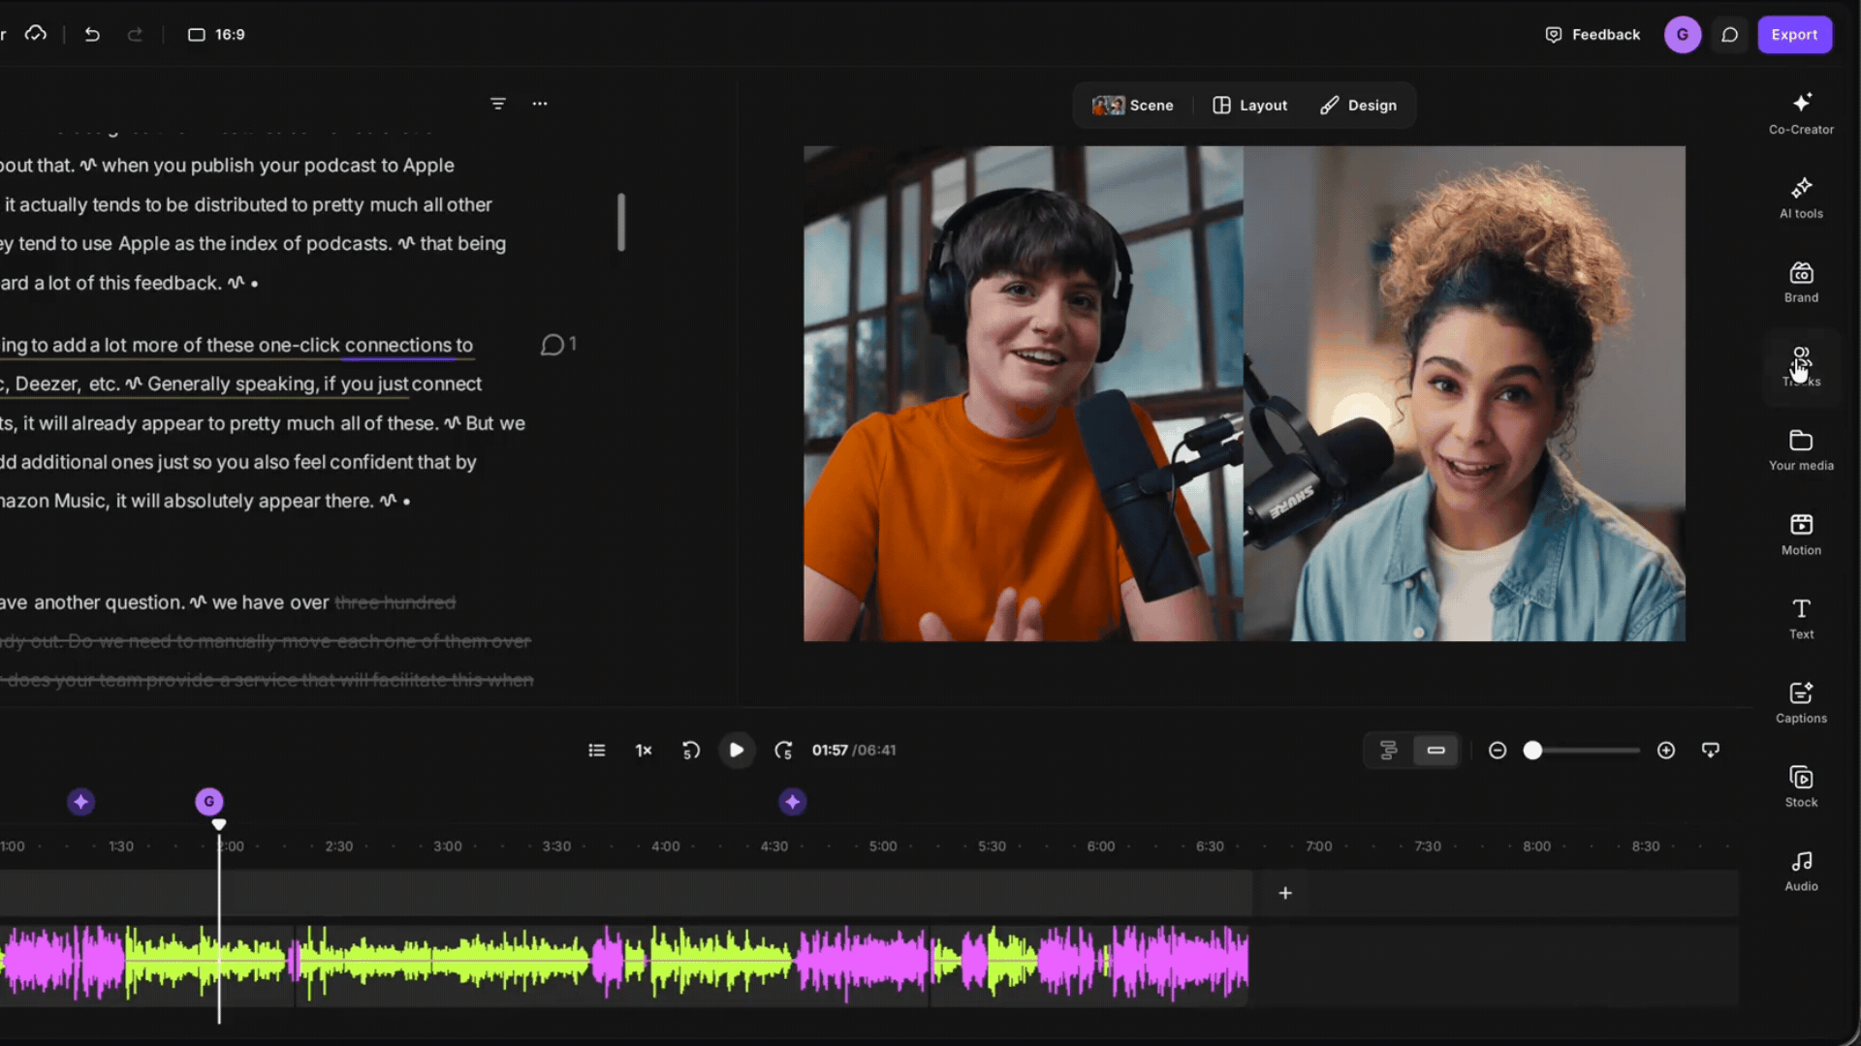Play the video
Screen dimensions: 1861x1046
pyautogui.click(x=737, y=751)
